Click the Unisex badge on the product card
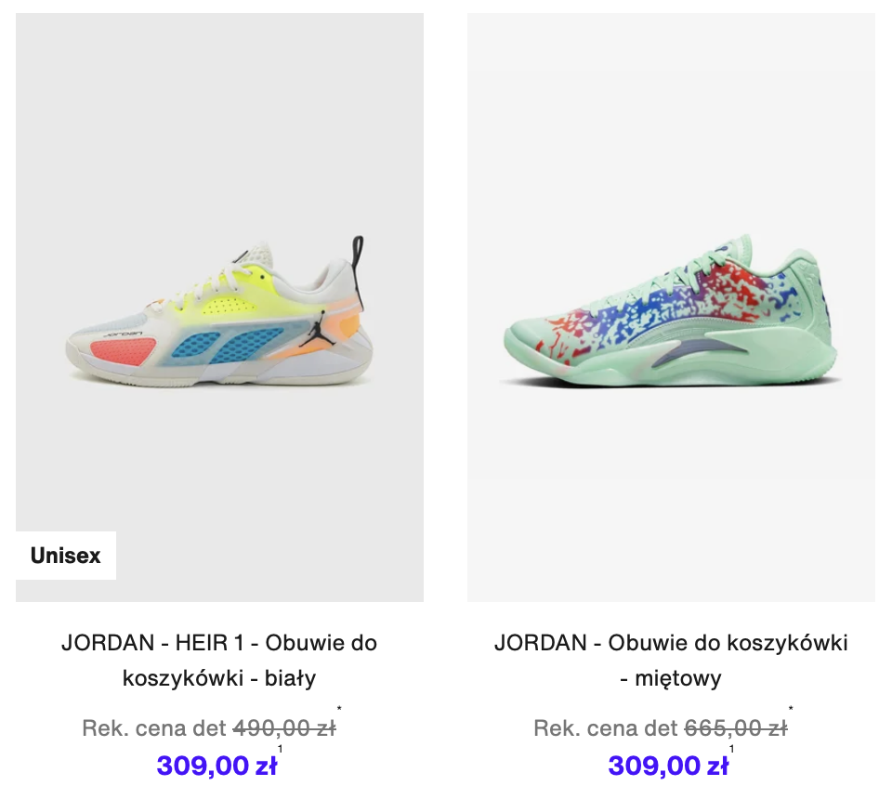The width and height of the screenshot is (892, 799). [66, 556]
